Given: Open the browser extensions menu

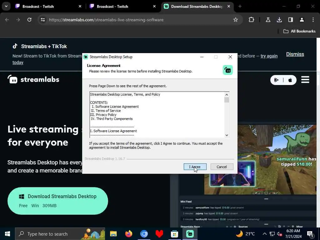Looking at the screenshot, I should point(252,20).
